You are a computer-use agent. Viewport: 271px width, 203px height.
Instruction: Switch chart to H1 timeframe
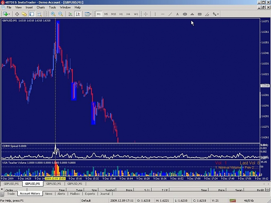click(x=121, y=14)
